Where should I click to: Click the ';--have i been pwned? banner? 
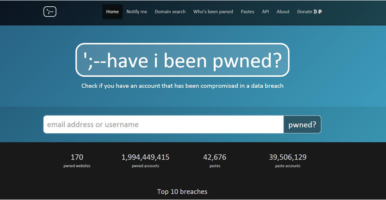182,60
